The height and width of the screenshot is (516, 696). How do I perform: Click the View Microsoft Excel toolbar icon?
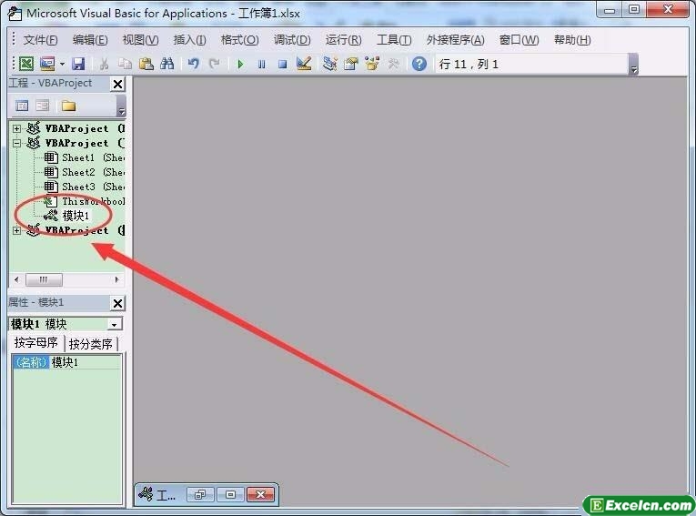26,64
